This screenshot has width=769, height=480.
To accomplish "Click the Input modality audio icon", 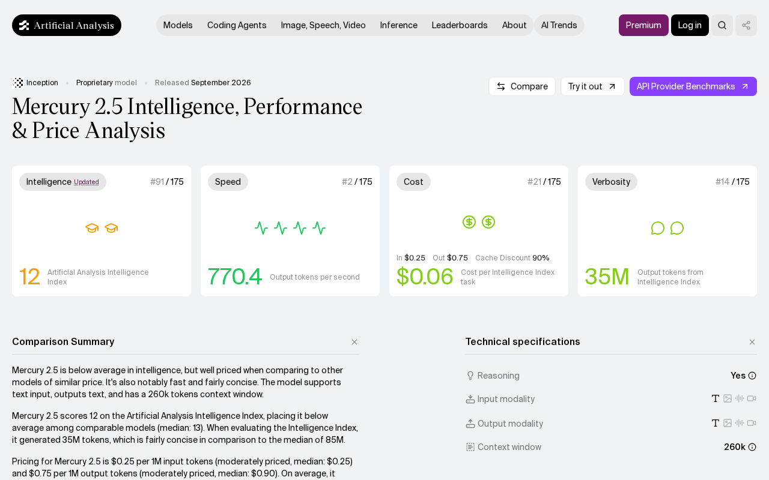I will point(740,398).
